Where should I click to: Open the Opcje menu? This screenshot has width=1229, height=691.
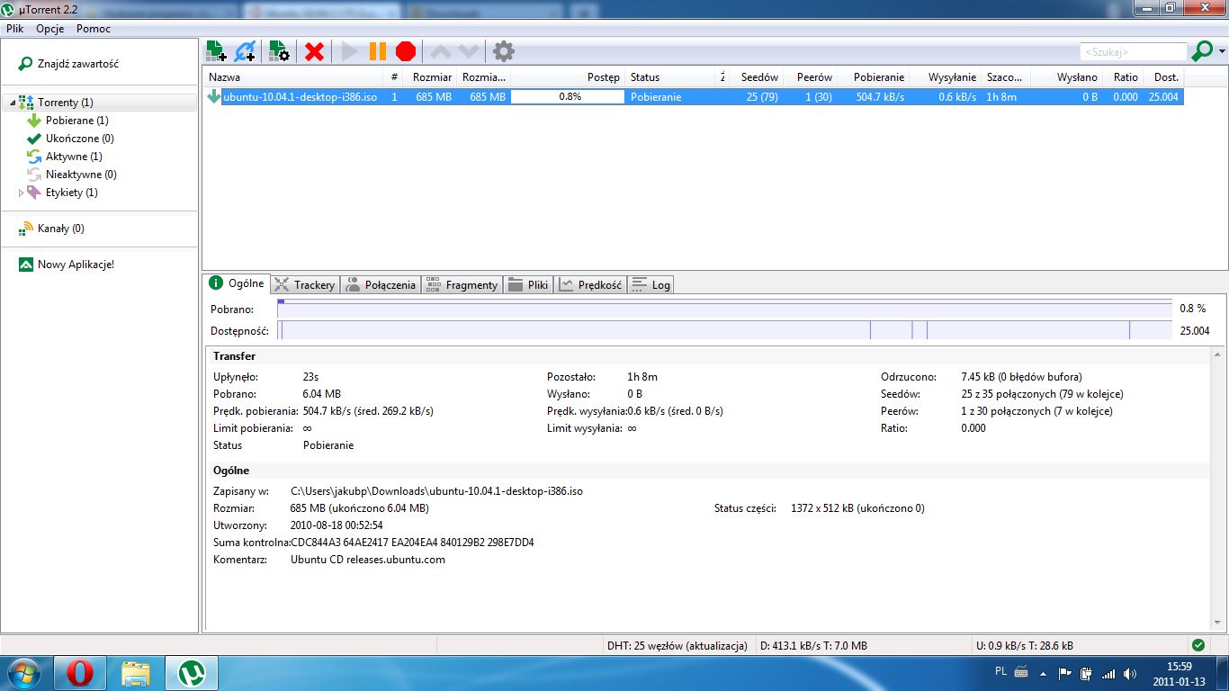pyautogui.click(x=49, y=29)
